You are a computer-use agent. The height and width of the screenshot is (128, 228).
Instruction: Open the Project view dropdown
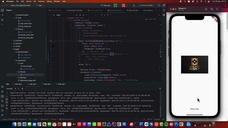(10, 10)
